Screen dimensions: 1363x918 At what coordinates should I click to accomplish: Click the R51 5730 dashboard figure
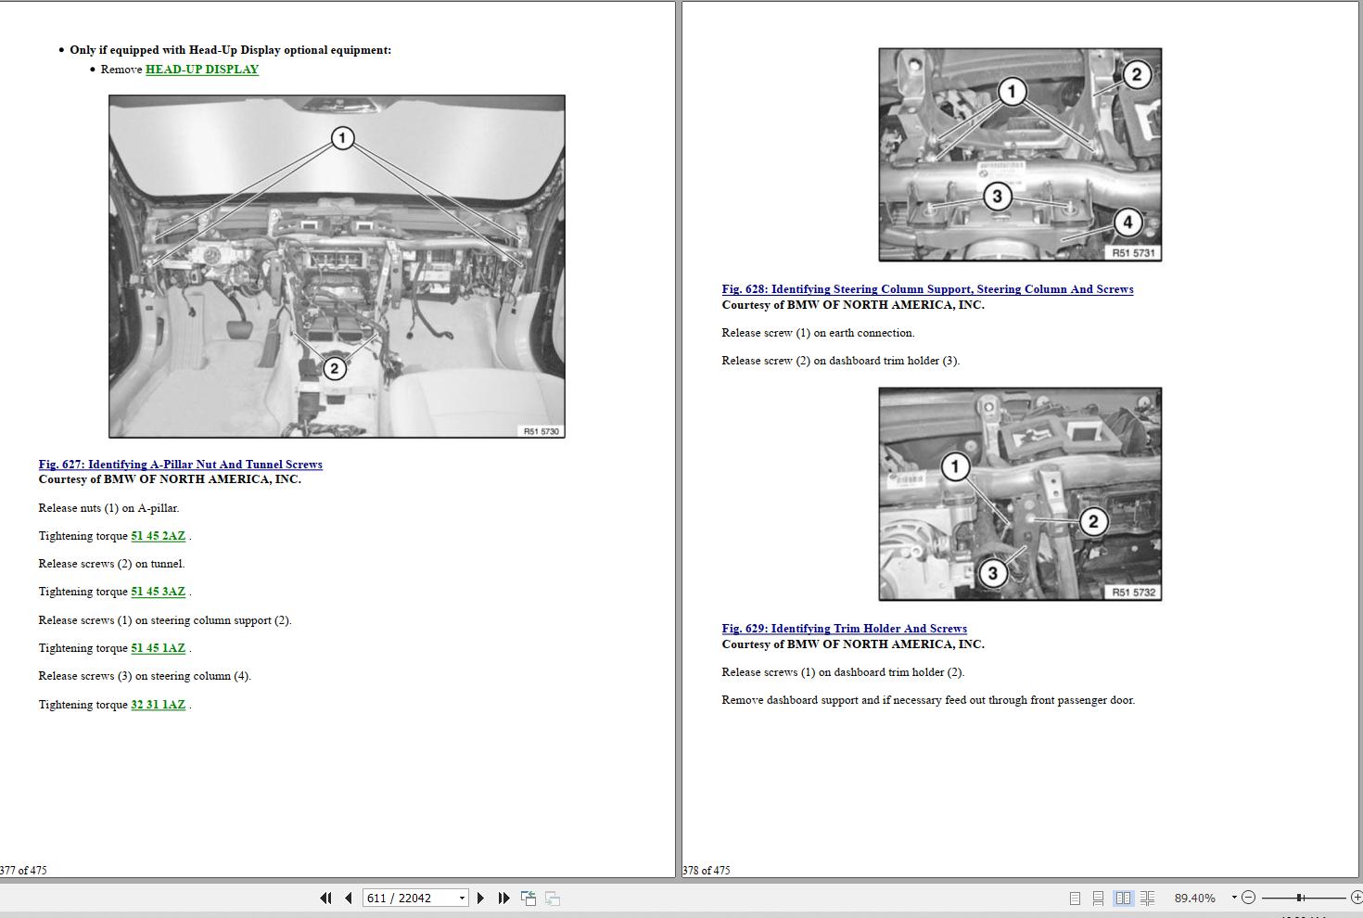point(337,266)
